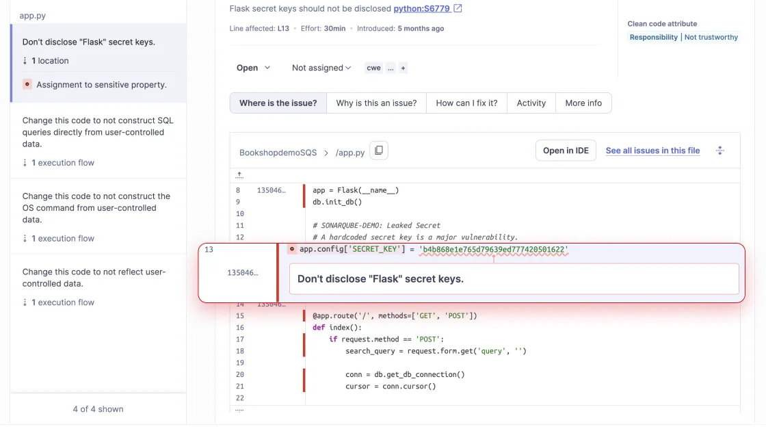The height and width of the screenshot is (431, 766).
Task: Click the BookshopdemoSQS breadcrumb
Action: 278,153
